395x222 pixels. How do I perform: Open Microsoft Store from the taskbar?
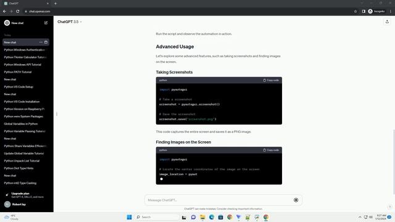pos(221,217)
